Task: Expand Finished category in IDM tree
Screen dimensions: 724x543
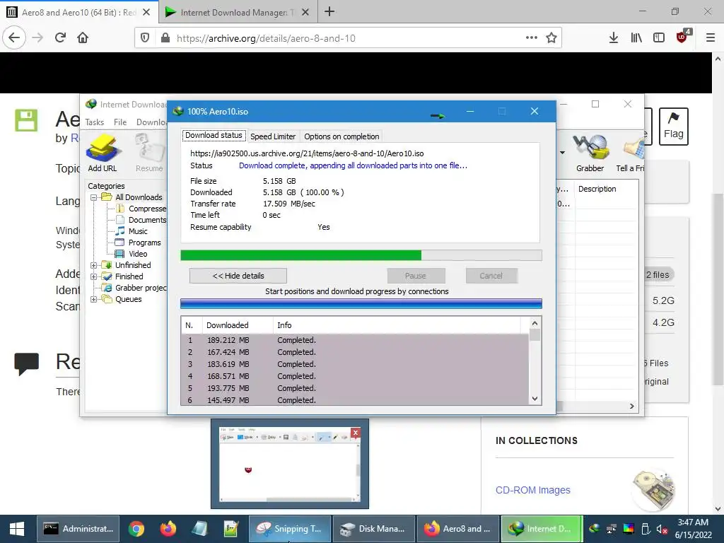Action: pyautogui.click(x=94, y=276)
